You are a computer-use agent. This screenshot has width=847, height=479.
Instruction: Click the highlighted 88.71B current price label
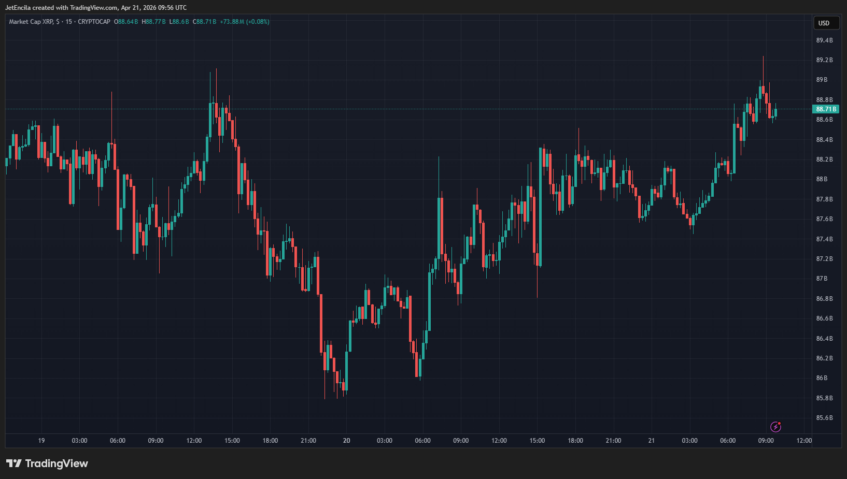(825, 109)
